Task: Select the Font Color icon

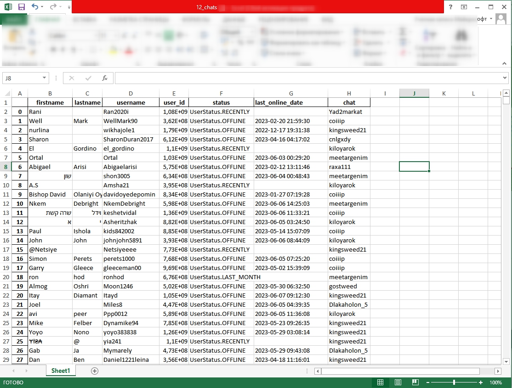Action: pos(129,50)
